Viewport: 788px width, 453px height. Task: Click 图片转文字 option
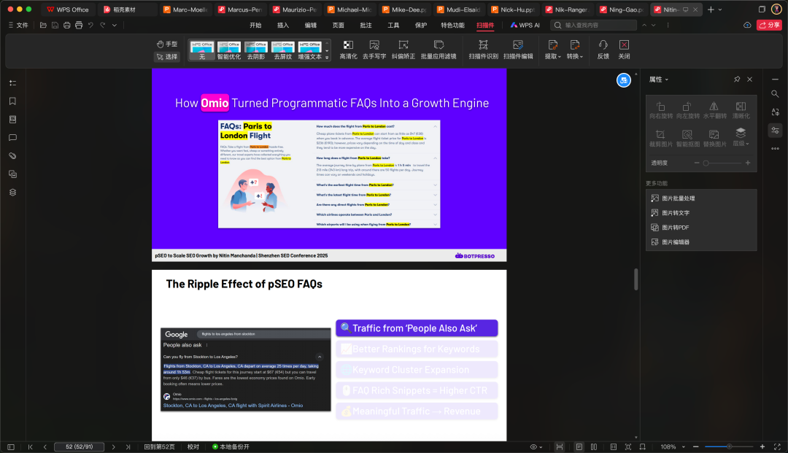(671, 213)
